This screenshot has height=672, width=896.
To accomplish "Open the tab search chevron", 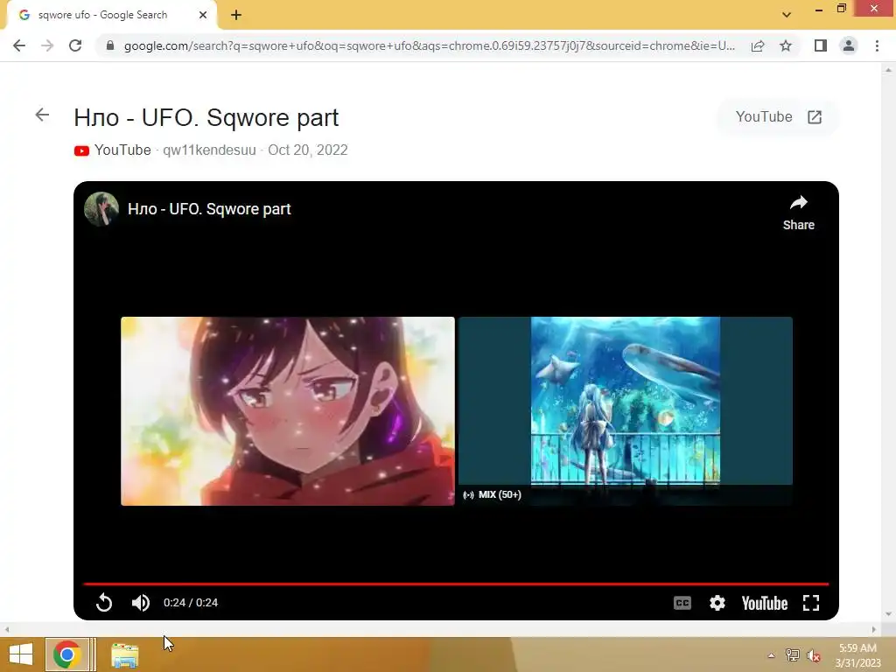I will point(787,15).
